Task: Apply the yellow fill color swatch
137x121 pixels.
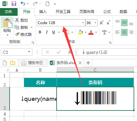Action: click(80, 32)
